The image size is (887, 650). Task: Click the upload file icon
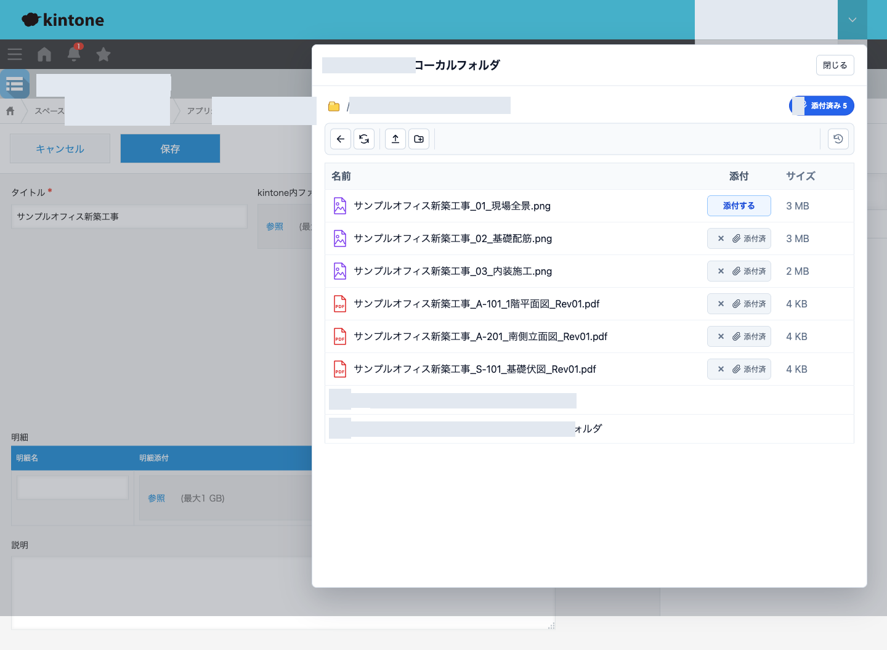tap(395, 139)
